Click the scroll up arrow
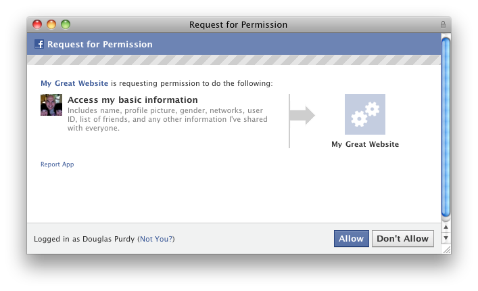 coord(446,227)
